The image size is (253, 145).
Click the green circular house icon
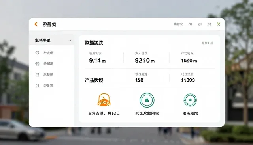pos(190,100)
